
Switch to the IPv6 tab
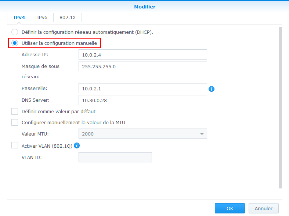point(42,18)
